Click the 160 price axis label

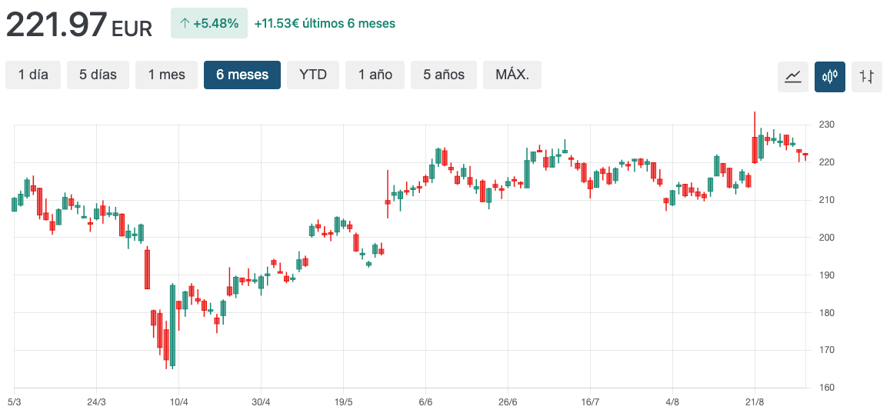point(827,388)
